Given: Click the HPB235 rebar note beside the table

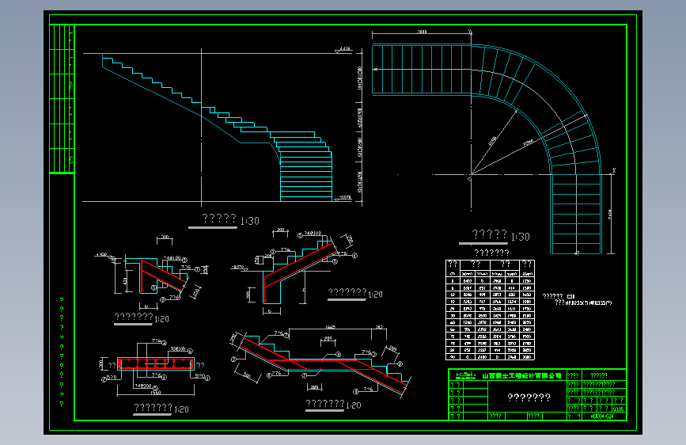Looking at the screenshot, I should pos(589,302).
